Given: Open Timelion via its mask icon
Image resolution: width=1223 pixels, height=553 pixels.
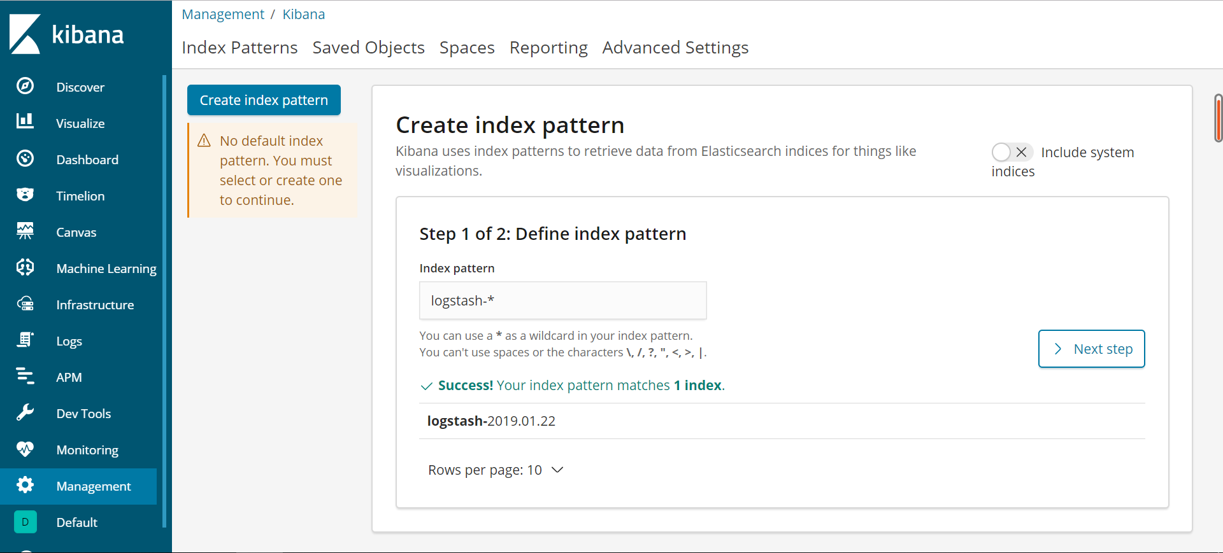Looking at the screenshot, I should point(25,195).
